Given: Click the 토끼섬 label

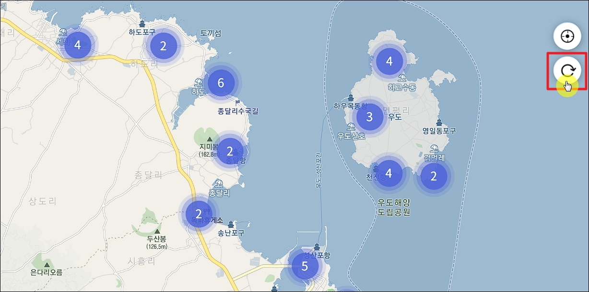Looking at the screenshot, I should [211, 33].
